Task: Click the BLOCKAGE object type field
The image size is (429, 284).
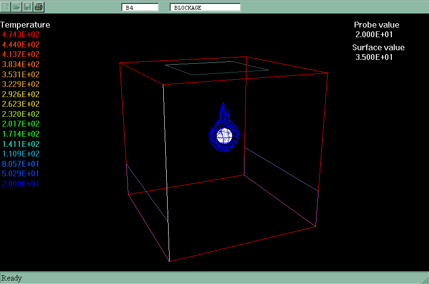Action: pyautogui.click(x=205, y=8)
